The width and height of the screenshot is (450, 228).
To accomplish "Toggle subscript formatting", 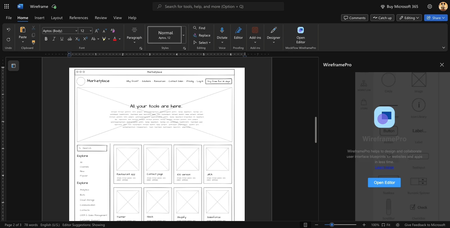I will [78, 39].
